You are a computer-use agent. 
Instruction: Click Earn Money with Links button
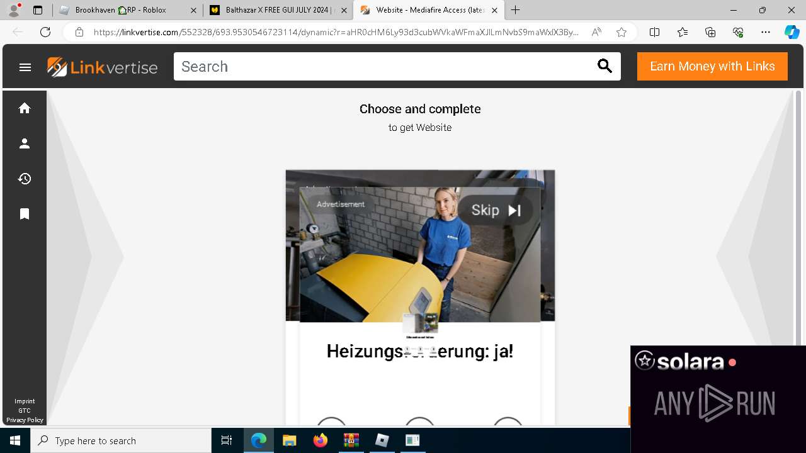(712, 67)
